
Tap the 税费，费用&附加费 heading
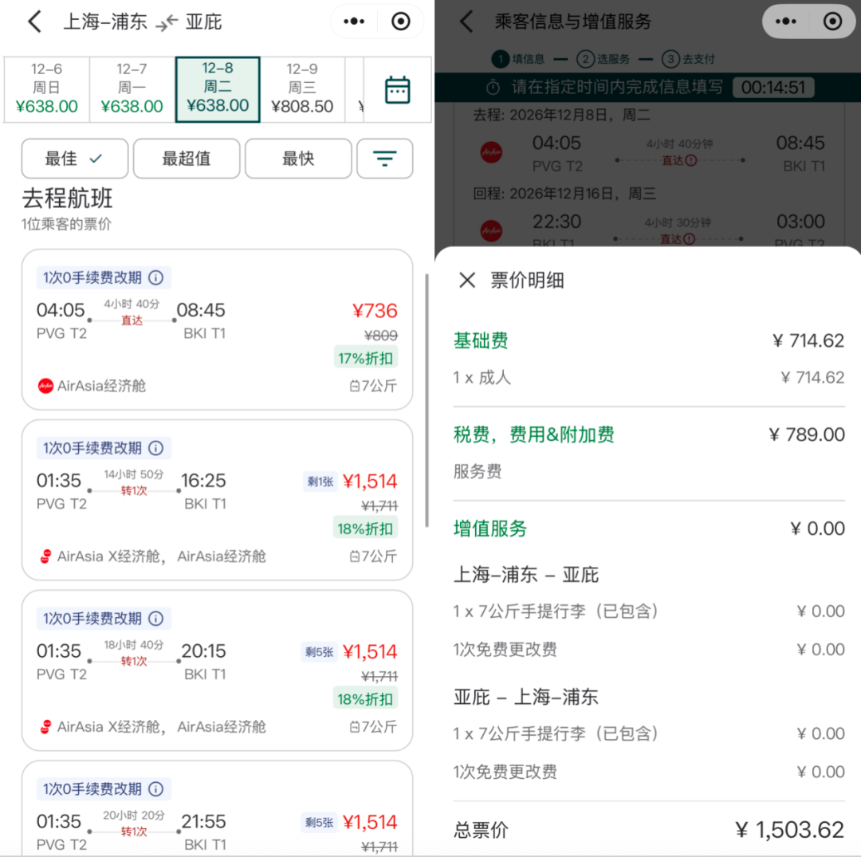coord(533,434)
